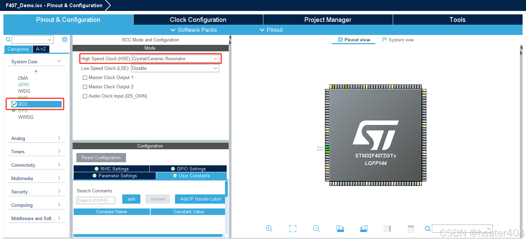This screenshot has width=526, height=242.
Task: Click Add IP Handle Label
Action: (x=200, y=199)
